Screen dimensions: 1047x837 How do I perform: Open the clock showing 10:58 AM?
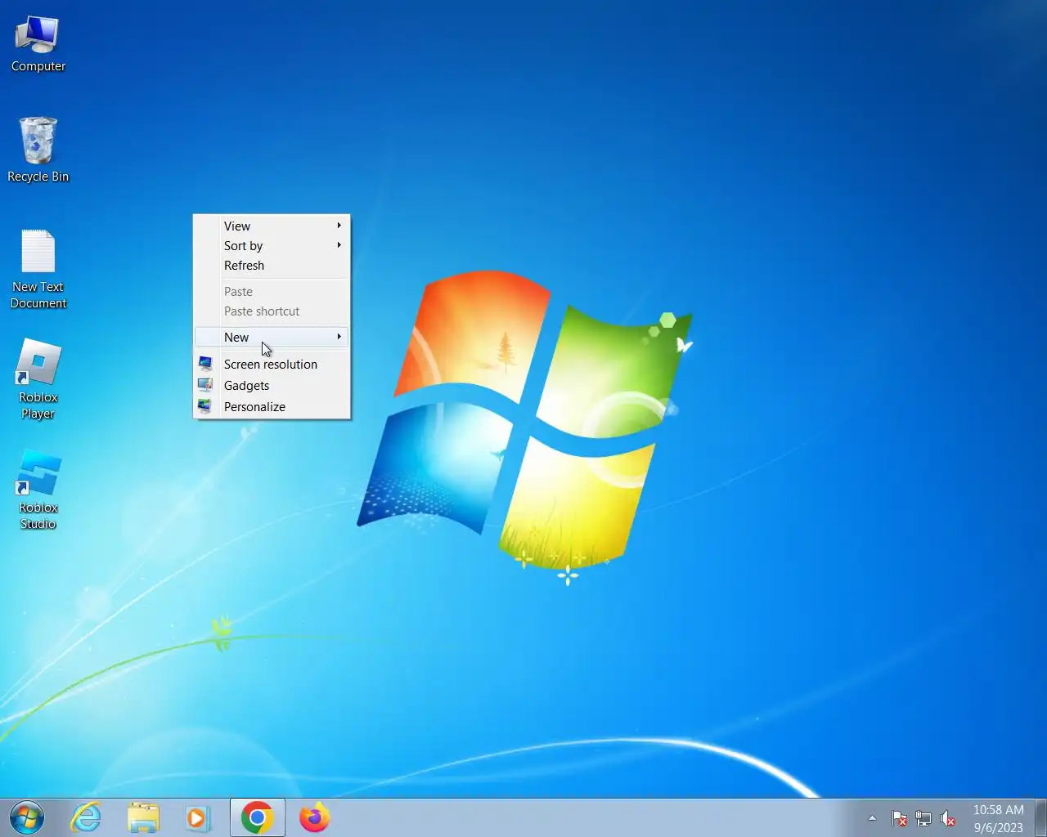(x=998, y=818)
